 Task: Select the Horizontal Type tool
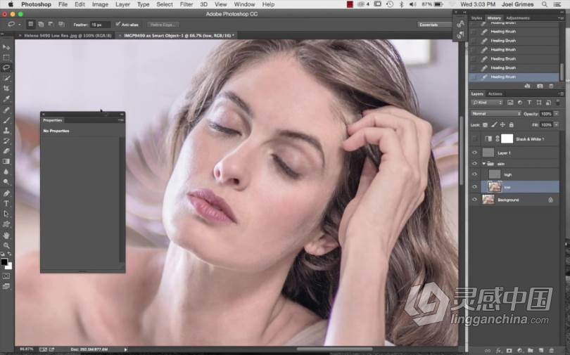point(6,204)
